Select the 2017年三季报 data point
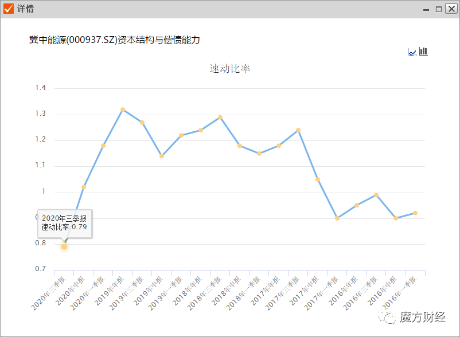The width and height of the screenshot is (460, 337). coord(298,130)
